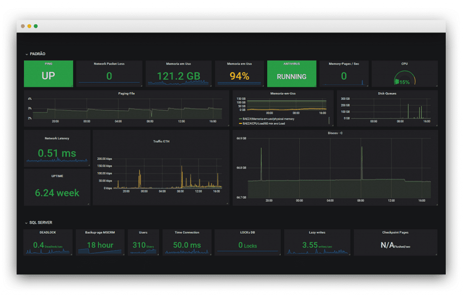463x295 pixels.
Task: Open the Network Latency panel menu
Action: tap(57, 138)
